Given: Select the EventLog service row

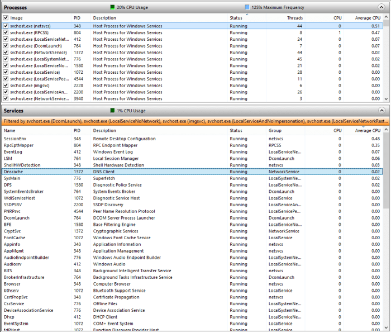Looking at the screenshot, I should [x=192, y=152].
